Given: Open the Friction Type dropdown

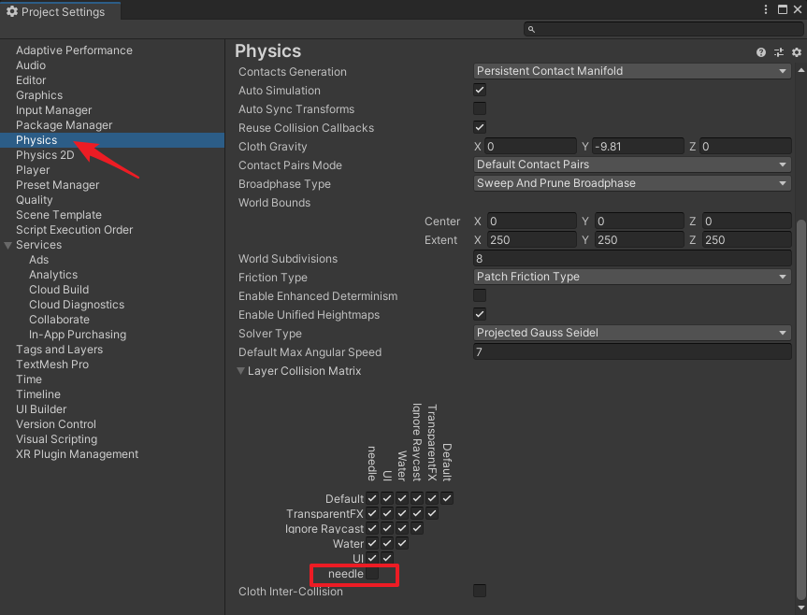Looking at the screenshot, I should tap(632, 277).
